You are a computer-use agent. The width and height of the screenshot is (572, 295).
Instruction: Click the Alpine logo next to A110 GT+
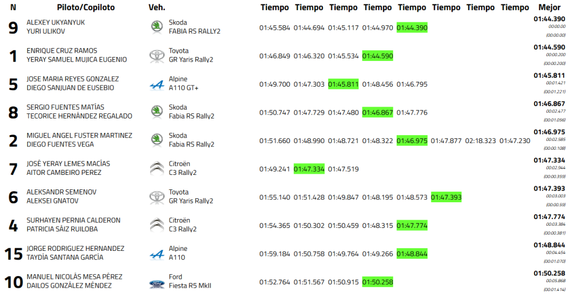[157, 85]
